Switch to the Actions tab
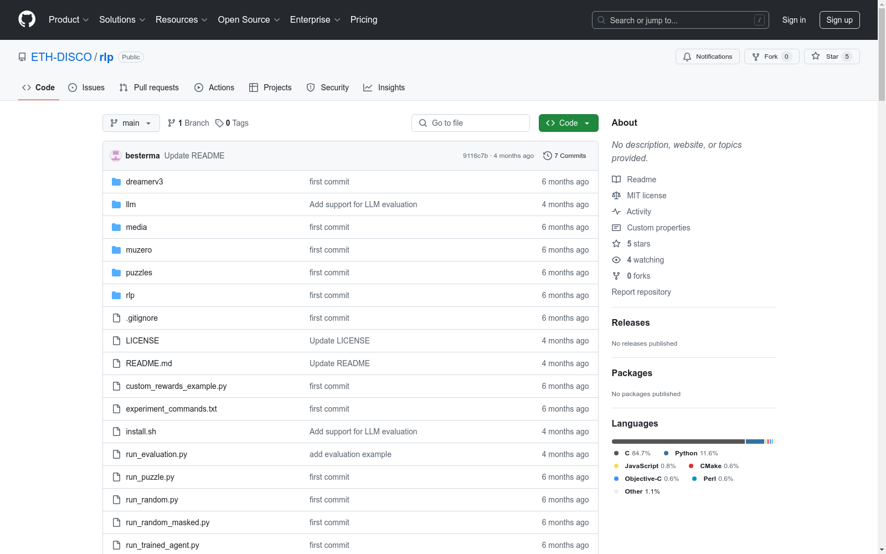This screenshot has height=554, width=886. [x=214, y=88]
